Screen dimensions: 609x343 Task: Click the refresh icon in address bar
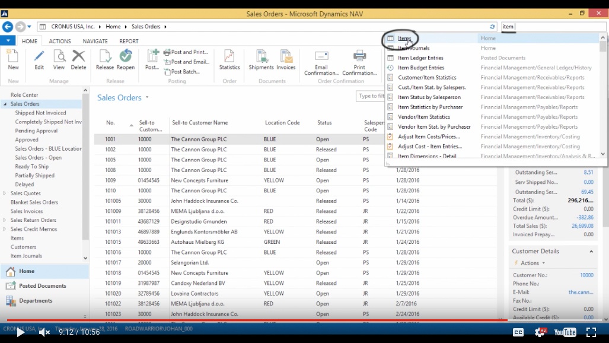(492, 27)
